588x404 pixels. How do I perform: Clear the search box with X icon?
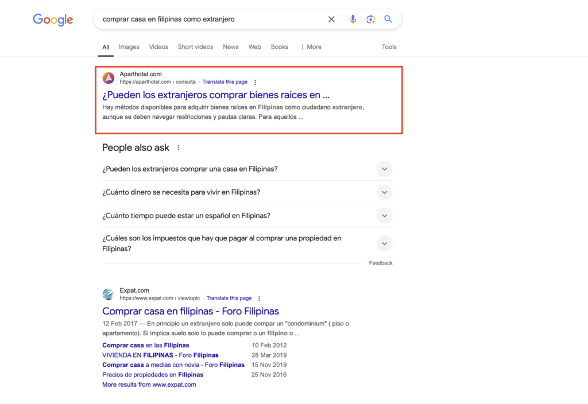coord(331,19)
